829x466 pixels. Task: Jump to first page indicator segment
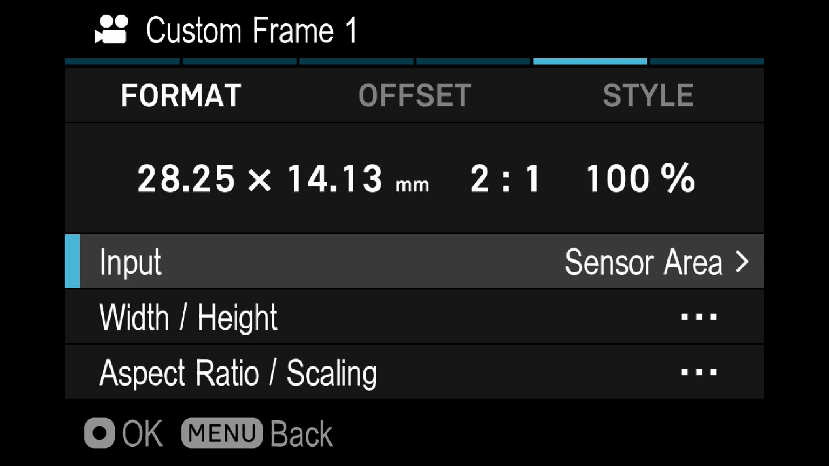click(122, 61)
